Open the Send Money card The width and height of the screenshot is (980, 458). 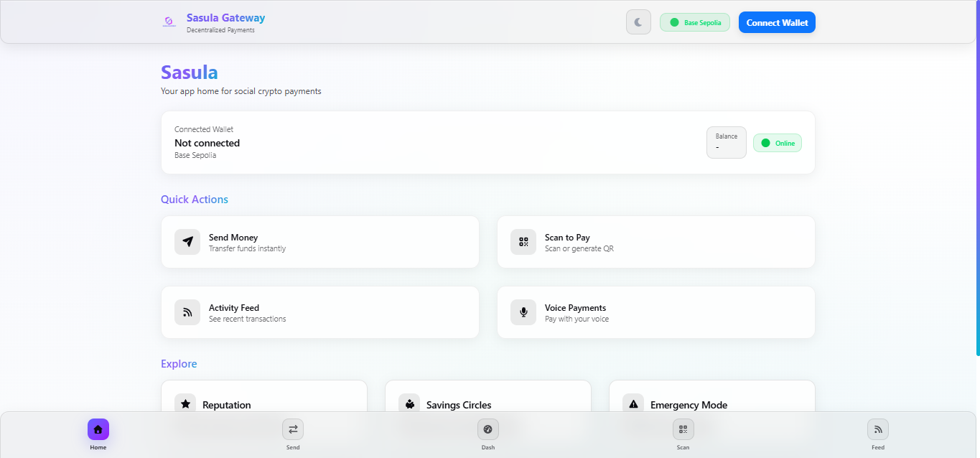coord(320,242)
